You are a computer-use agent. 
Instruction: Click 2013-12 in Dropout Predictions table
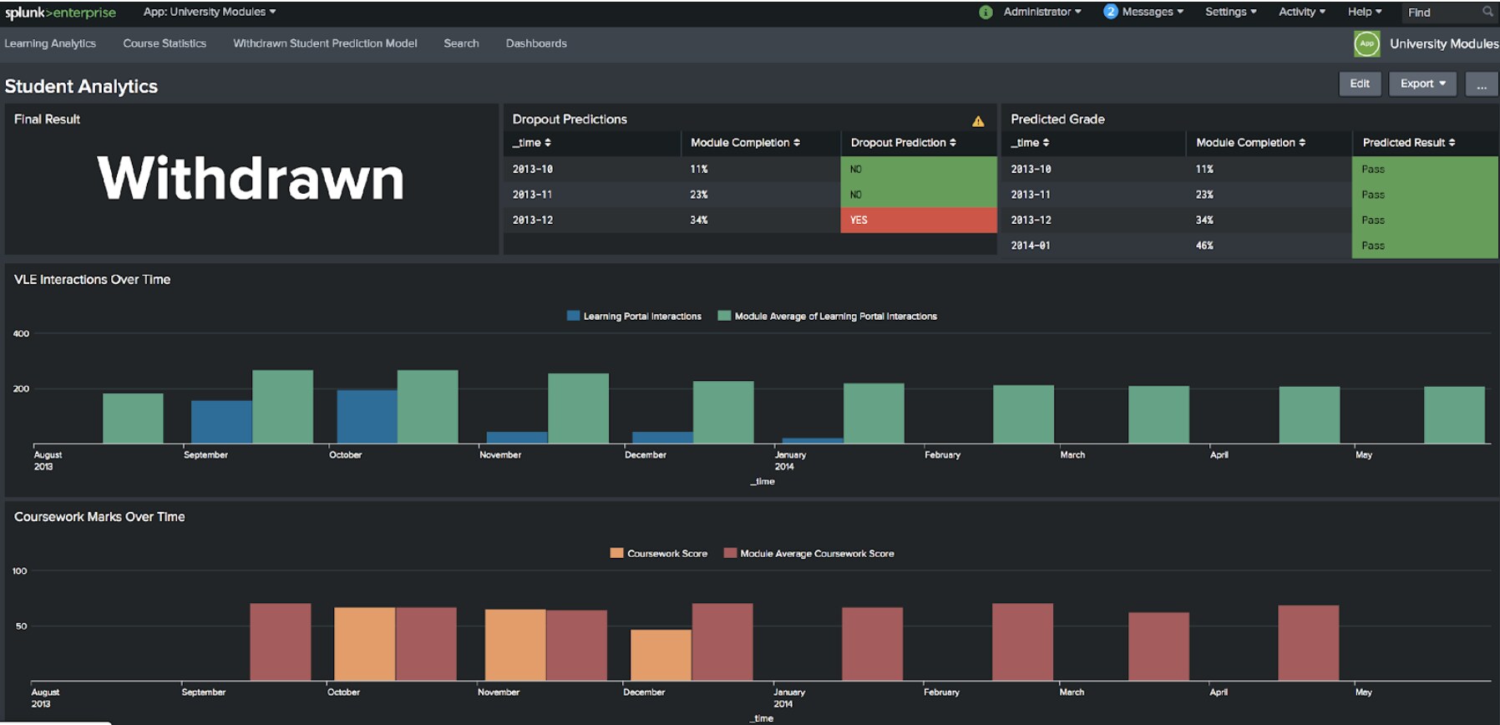(x=532, y=221)
